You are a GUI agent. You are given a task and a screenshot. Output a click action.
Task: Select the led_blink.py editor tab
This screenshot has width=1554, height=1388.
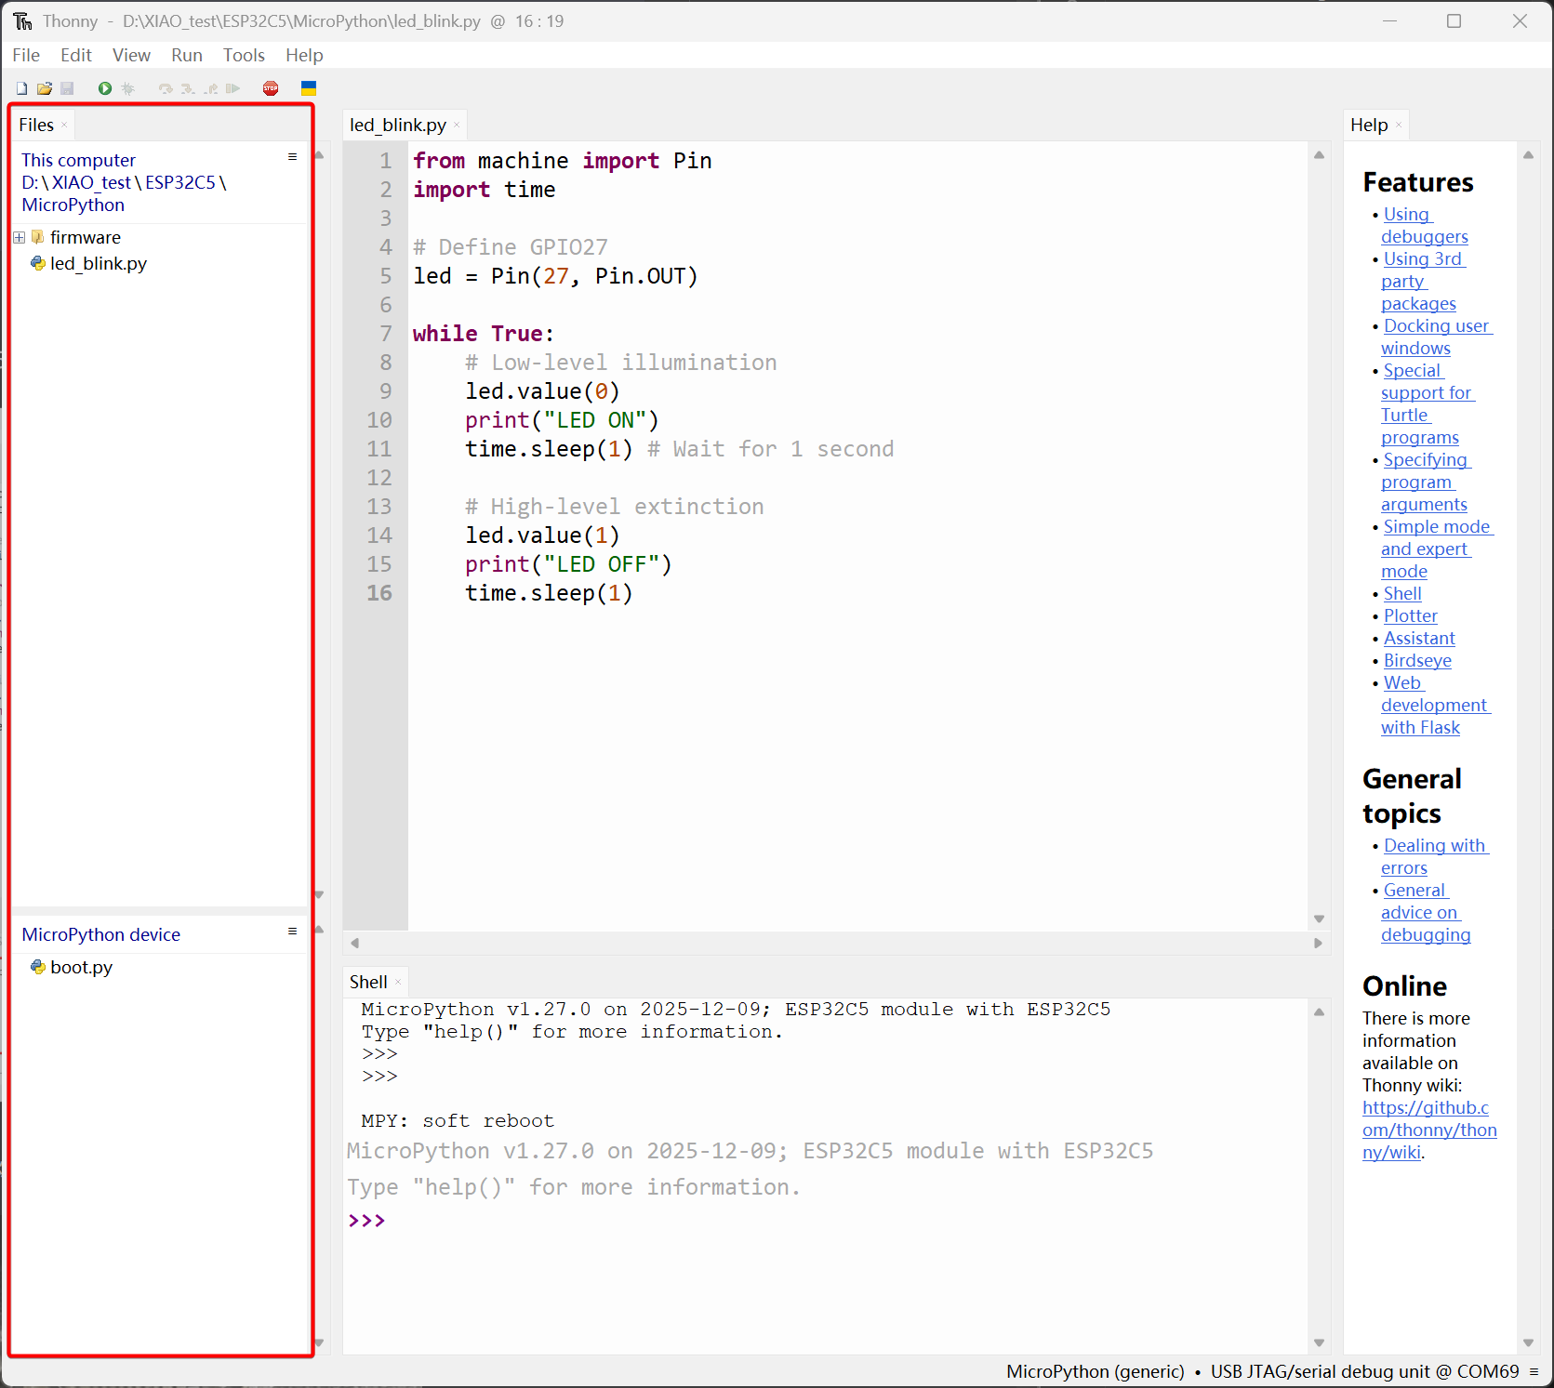pos(397,125)
